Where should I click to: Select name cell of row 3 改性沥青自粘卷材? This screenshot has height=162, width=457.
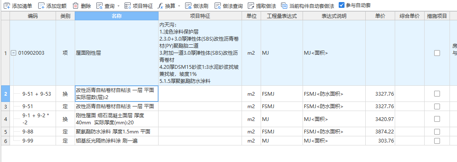117,106
